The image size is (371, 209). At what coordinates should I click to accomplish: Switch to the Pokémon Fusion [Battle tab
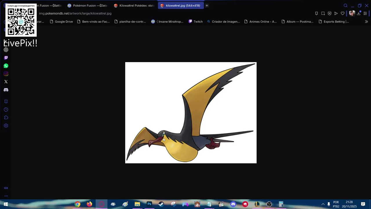[49, 6]
